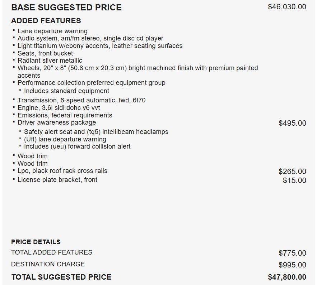Click the 20-inch Wheels feature line
This screenshot has width=317, height=285.
pos(137,72)
